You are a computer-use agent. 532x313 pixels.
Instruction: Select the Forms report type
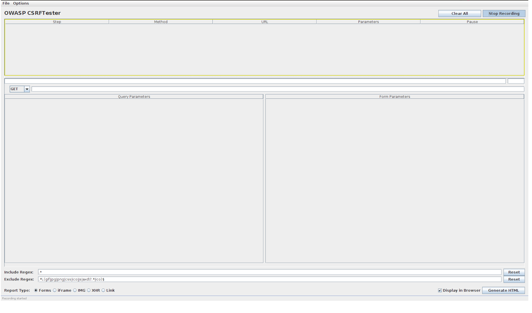(x=36, y=290)
